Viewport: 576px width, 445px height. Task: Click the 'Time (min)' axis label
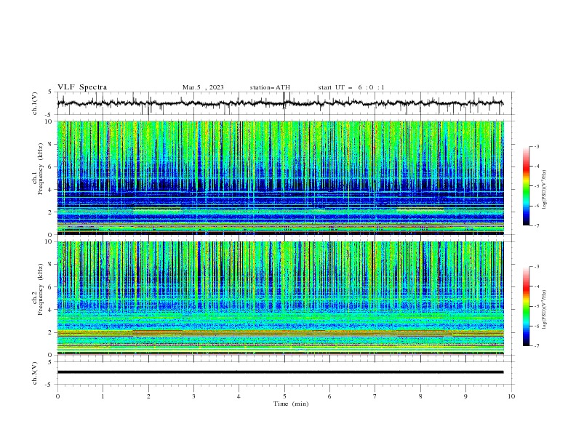click(291, 404)
